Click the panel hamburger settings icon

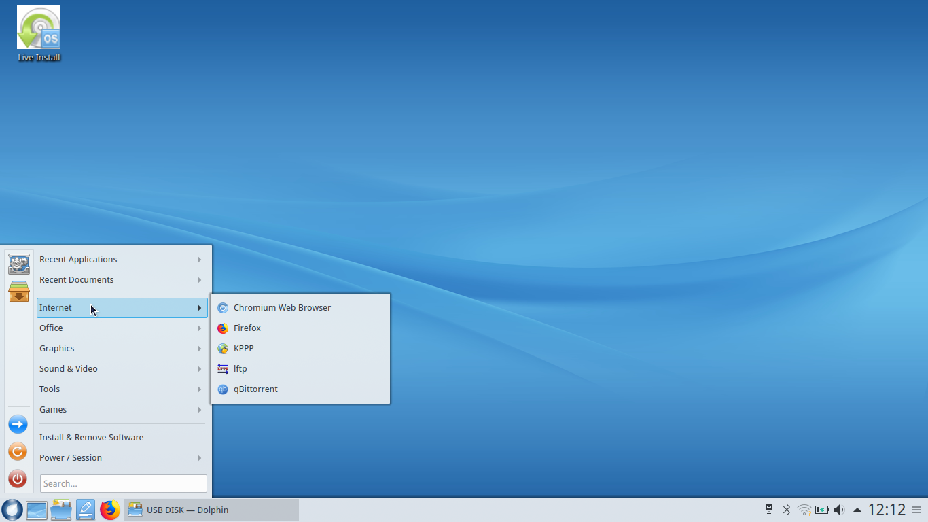[916, 510]
